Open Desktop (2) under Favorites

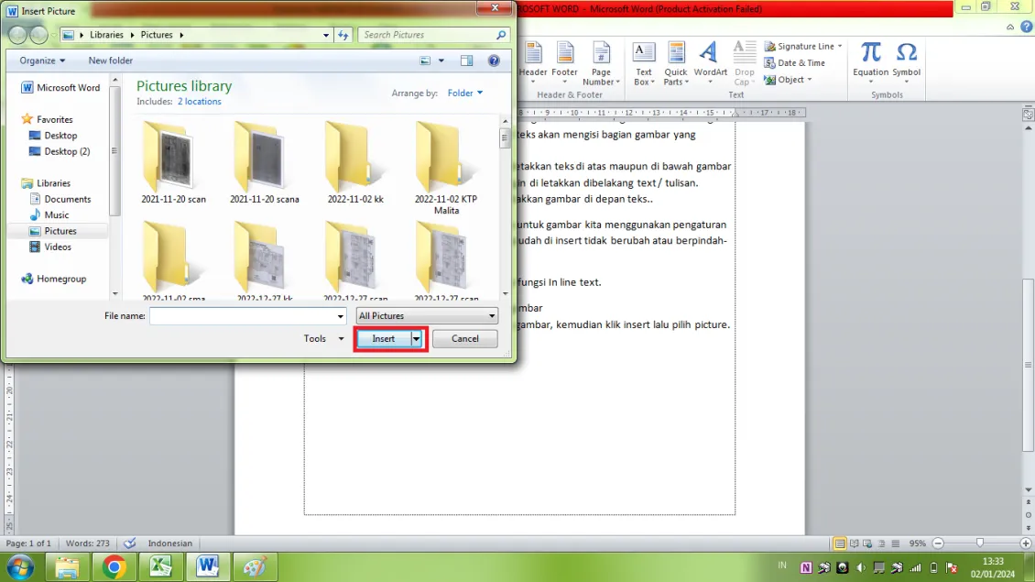[60, 151]
